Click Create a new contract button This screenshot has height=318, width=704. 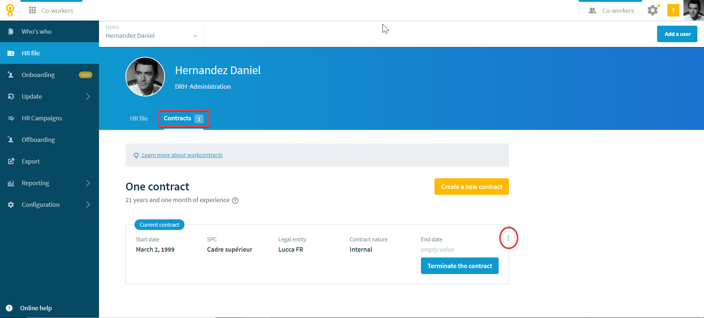tap(472, 186)
